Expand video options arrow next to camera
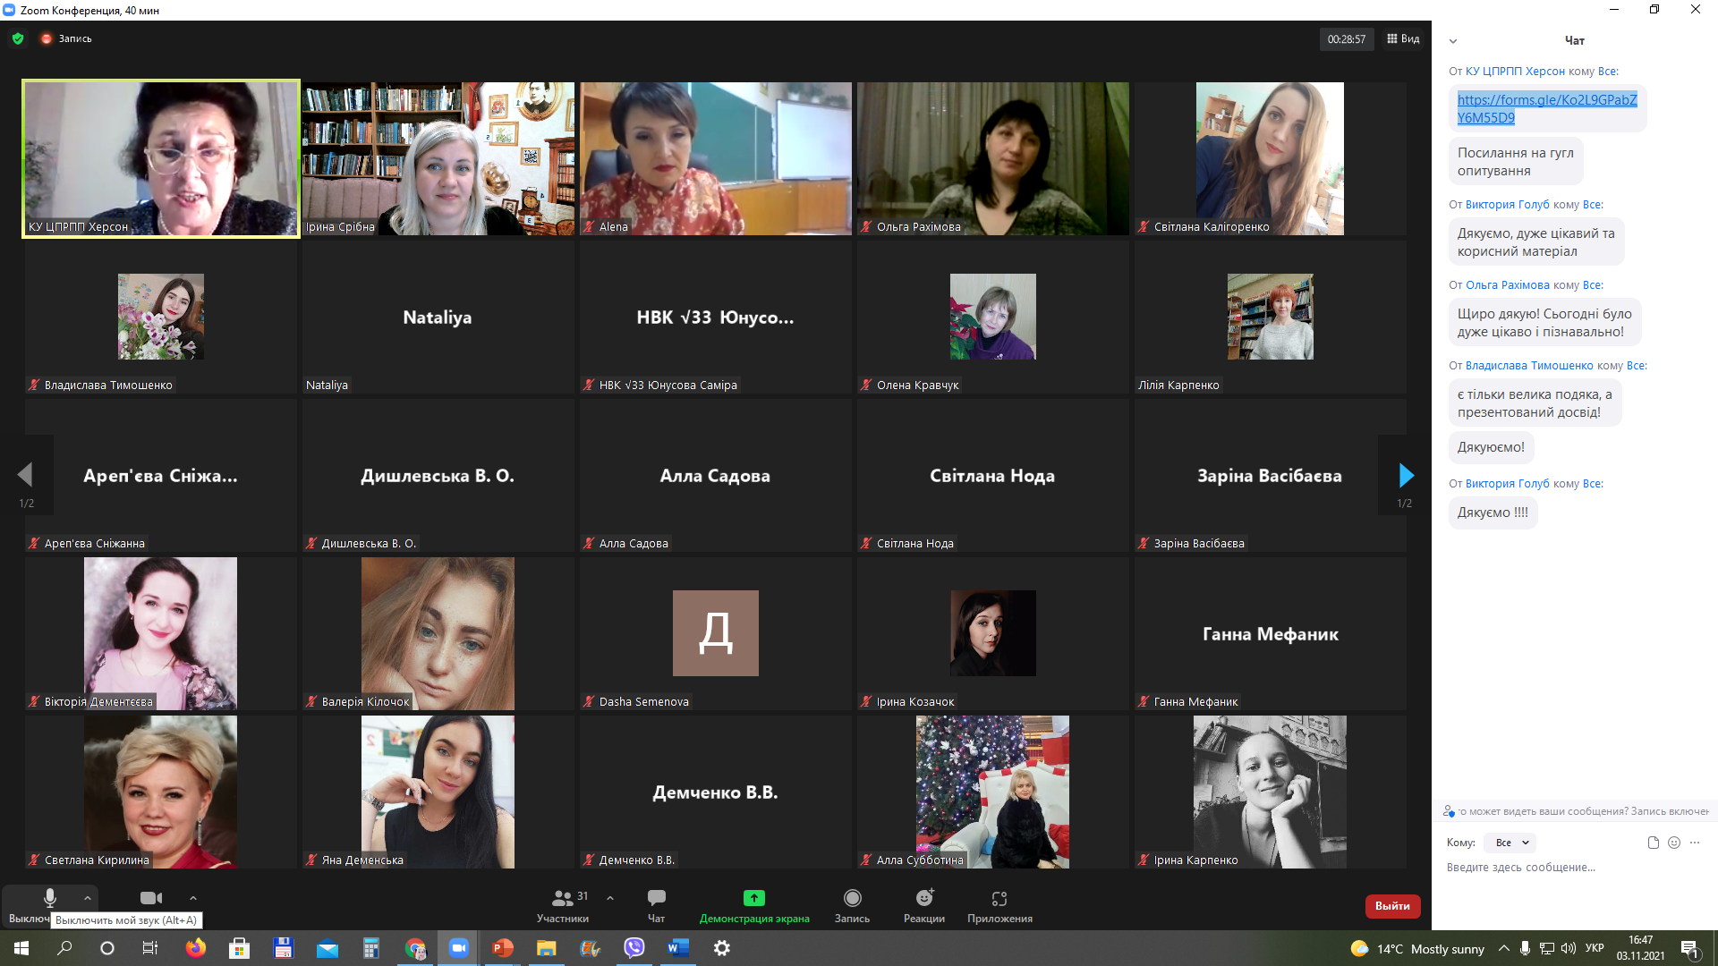This screenshot has height=966, width=1718. [x=192, y=898]
